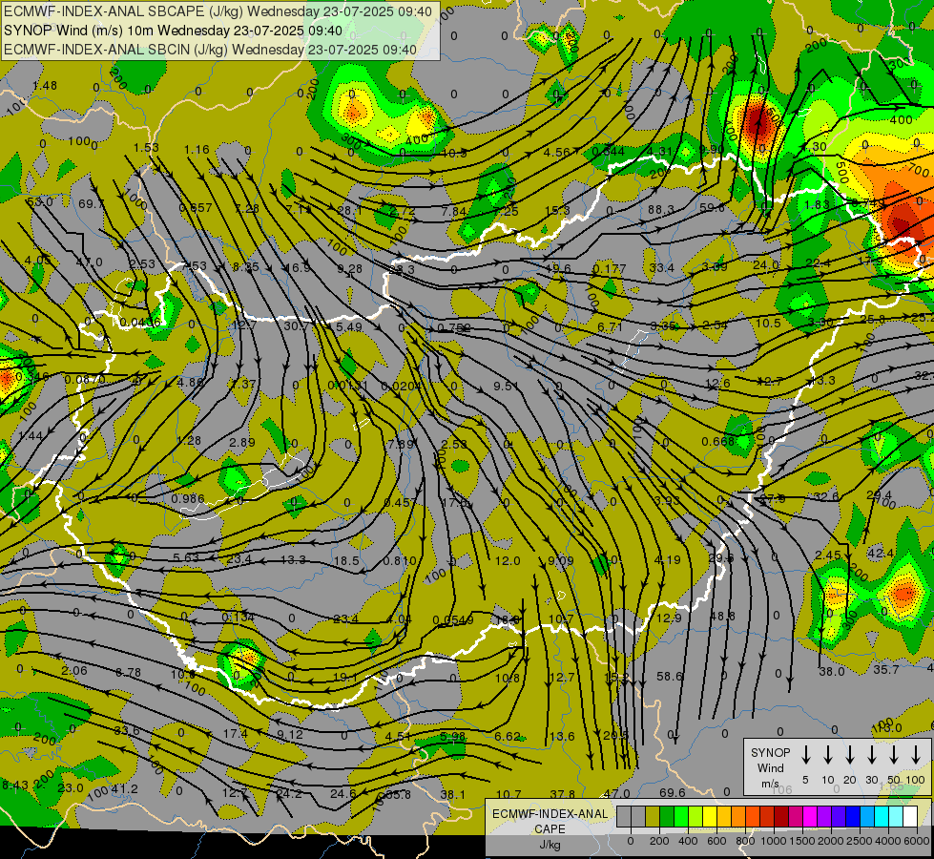Click the '2.06' value on the map

[74, 671]
